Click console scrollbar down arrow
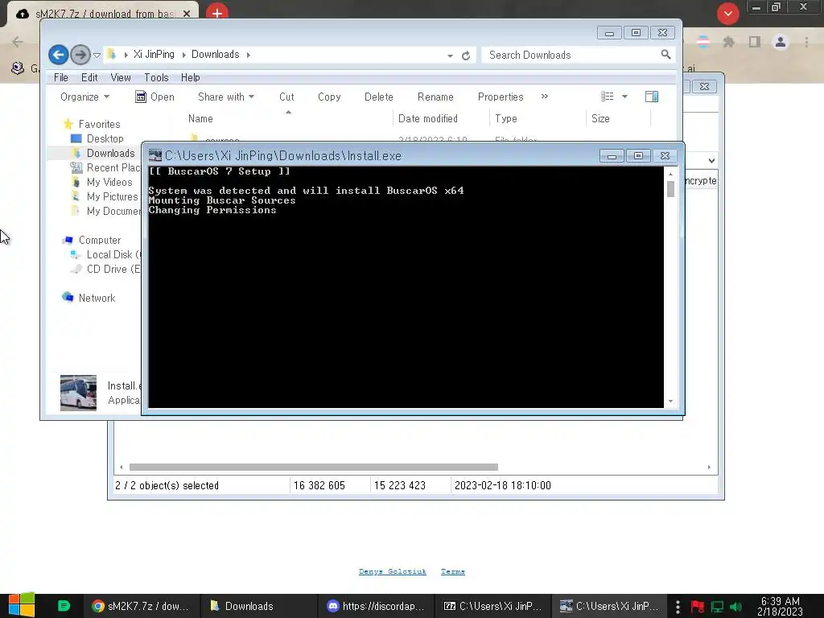824x618 pixels. coord(670,401)
